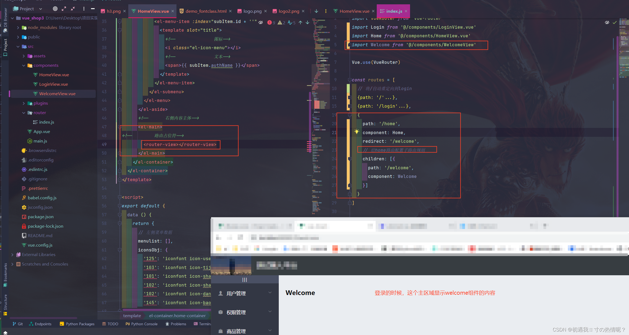This screenshot has width=629, height=335.
Task: Open App.vue in the project tree
Action: pos(41,132)
